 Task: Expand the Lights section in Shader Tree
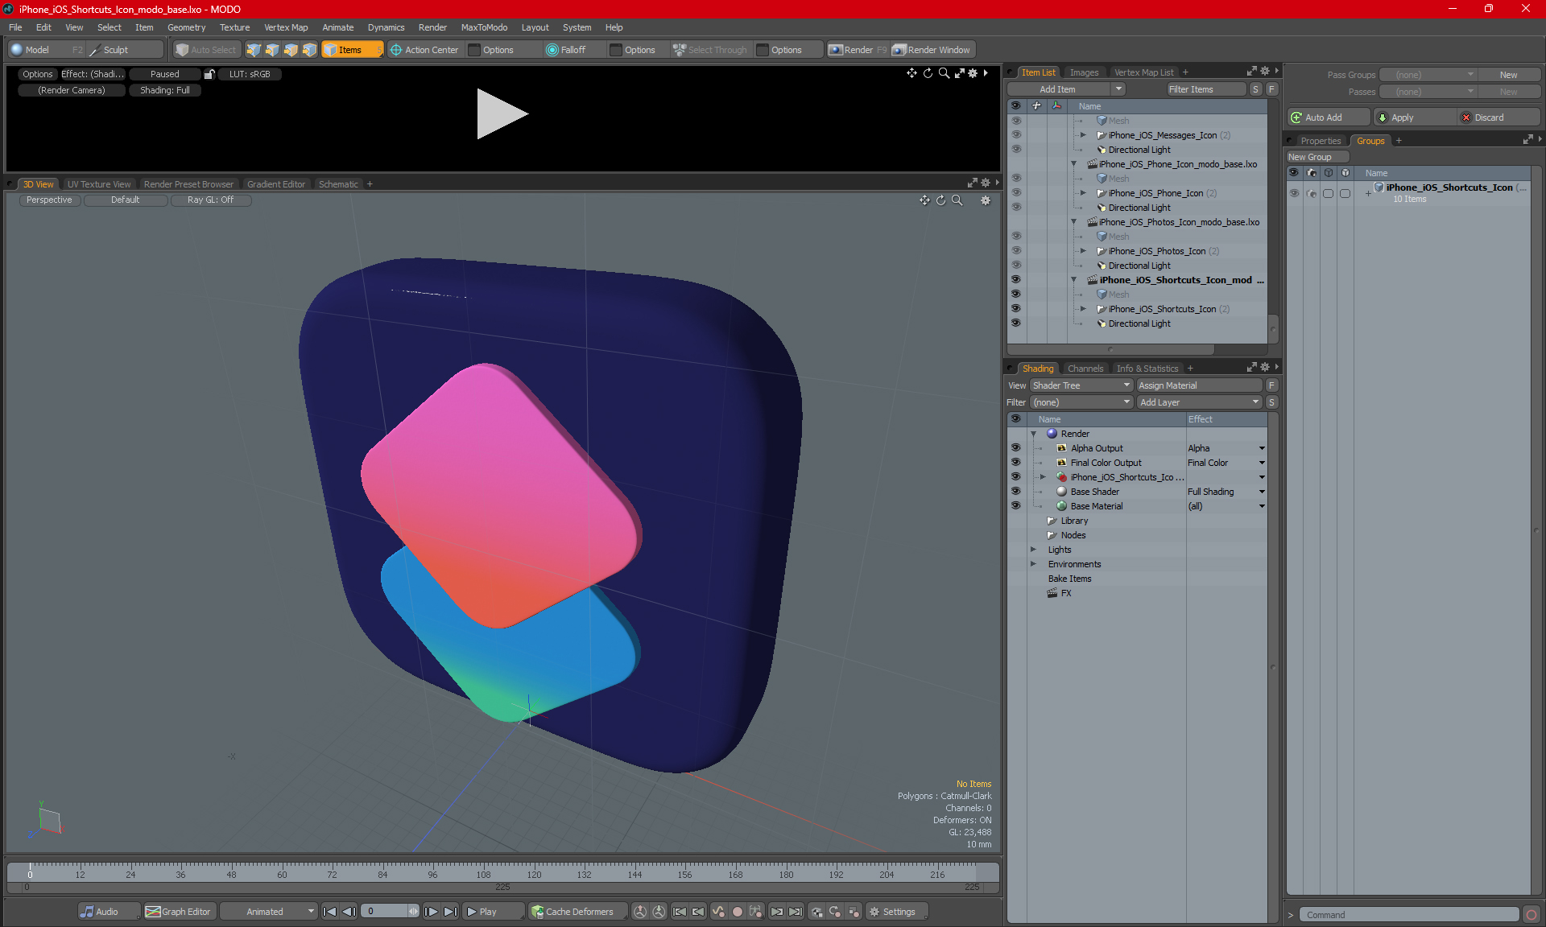tap(1033, 550)
